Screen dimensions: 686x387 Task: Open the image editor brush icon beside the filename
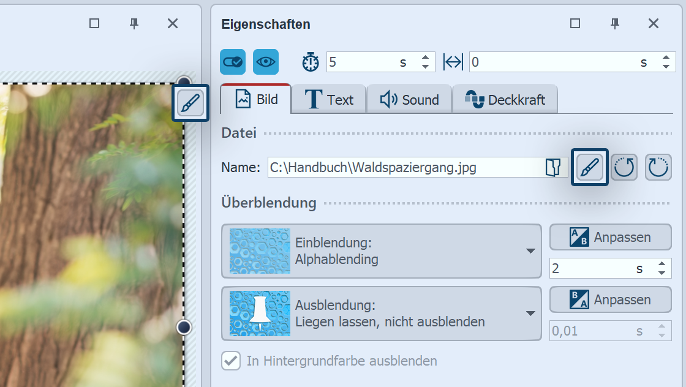tap(589, 167)
